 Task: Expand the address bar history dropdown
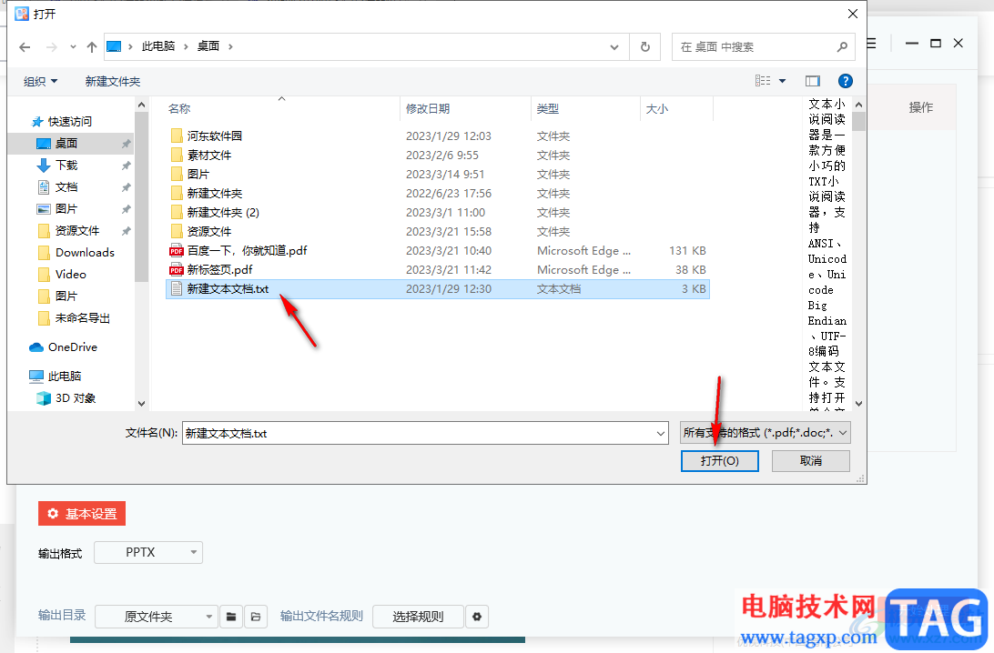(x=614, y=47)
